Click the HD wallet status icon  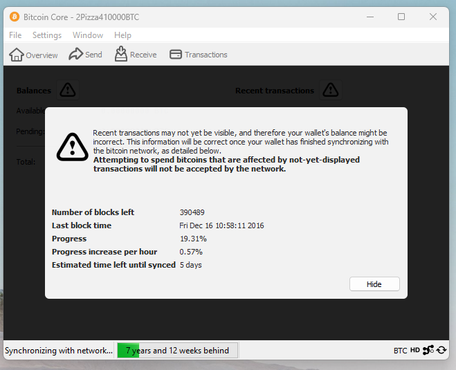pyautogui.click(x=414, y=350)
